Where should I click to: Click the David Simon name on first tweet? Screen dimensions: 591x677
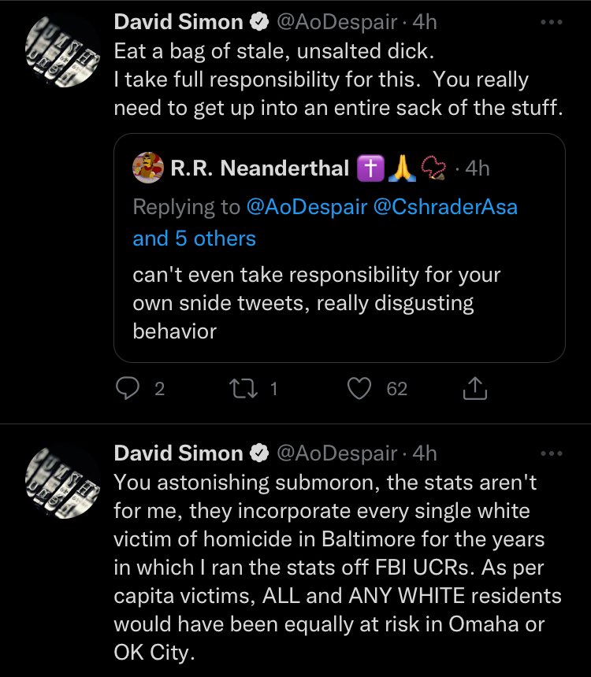click(179, 22)
